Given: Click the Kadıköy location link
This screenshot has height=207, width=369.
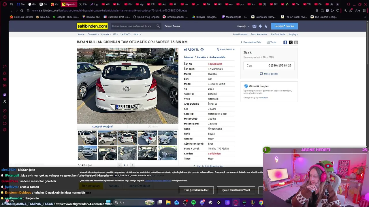Looking at the screenshot, I should pyautogui.click(x=201, y=57).
